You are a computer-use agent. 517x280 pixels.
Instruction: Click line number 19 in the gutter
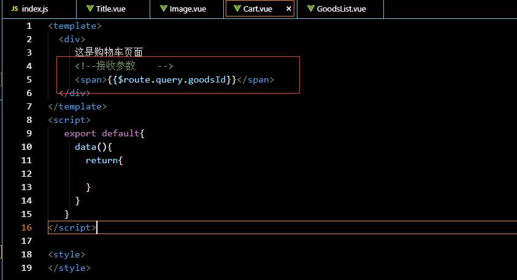pyautogui.click(x=26, y=268)
